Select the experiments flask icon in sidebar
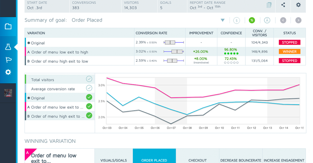 pos(8,46)
